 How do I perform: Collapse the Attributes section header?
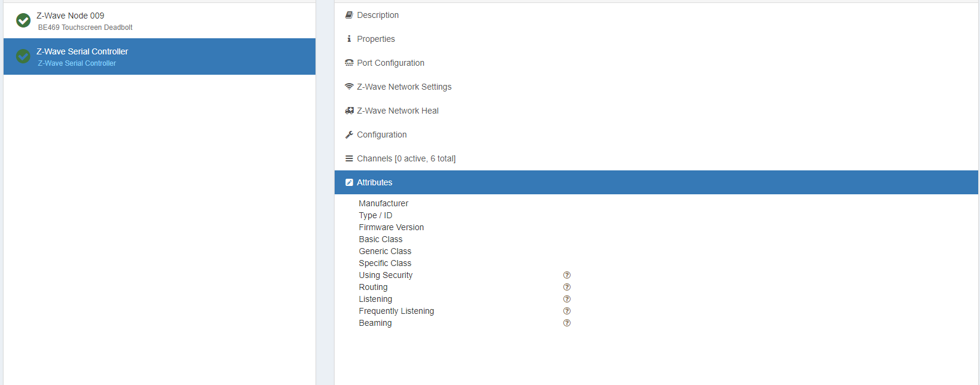656,182
